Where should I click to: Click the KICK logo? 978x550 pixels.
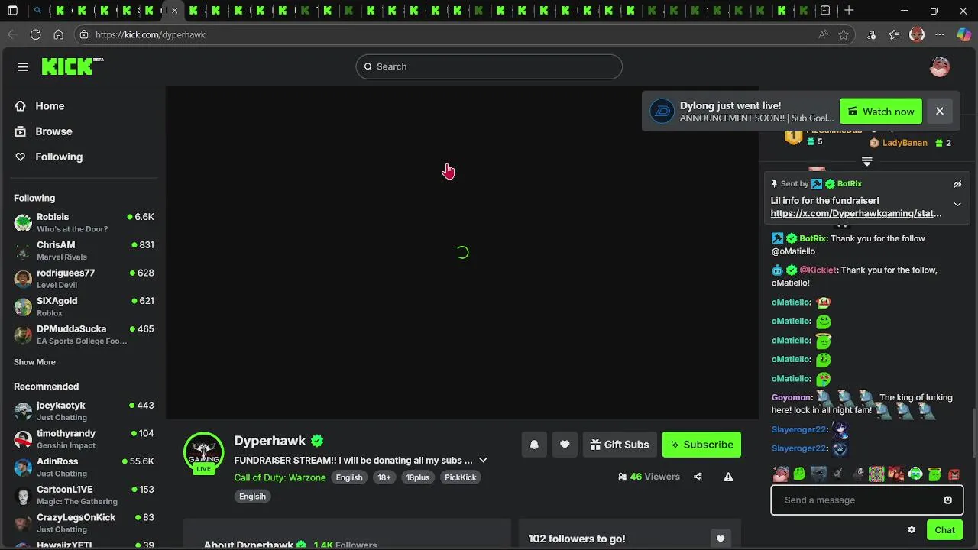[73, 66]
